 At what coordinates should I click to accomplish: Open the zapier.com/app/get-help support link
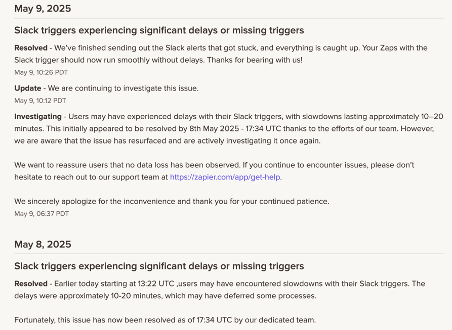point(225,177)
